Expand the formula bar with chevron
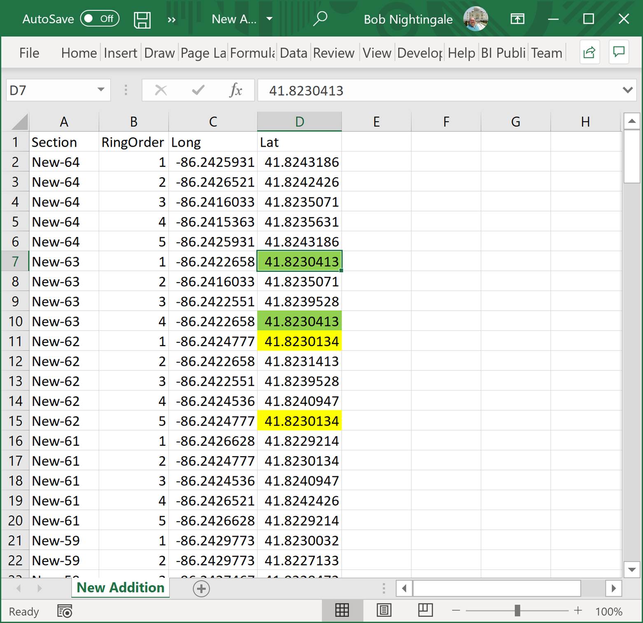 coord(628,90)
